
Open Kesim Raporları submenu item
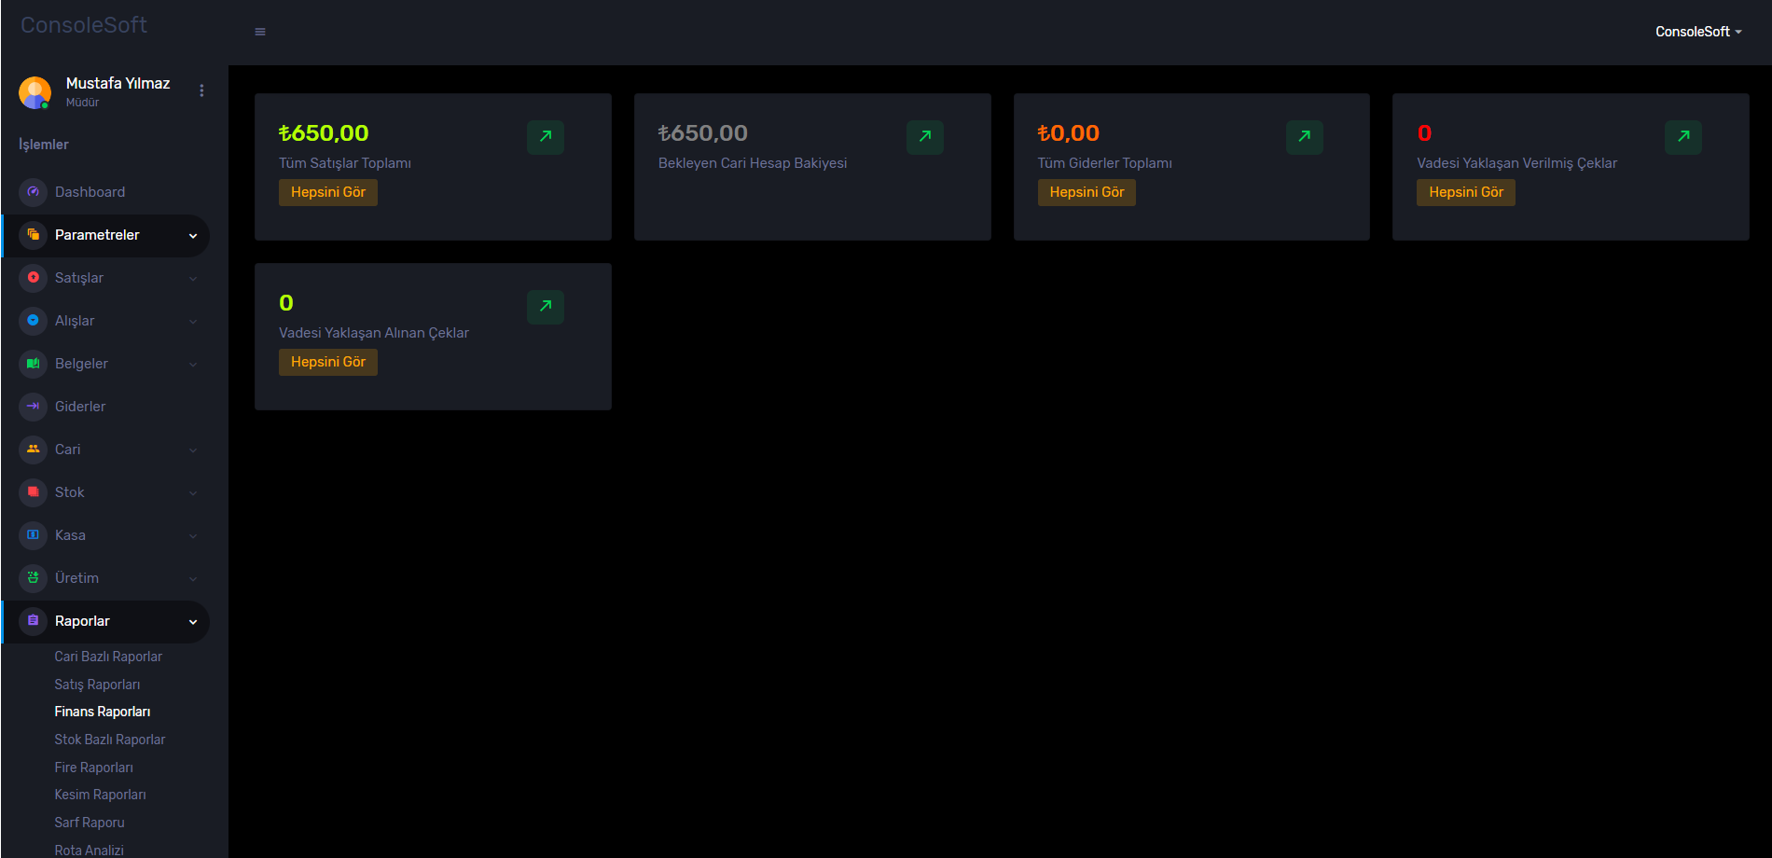tap(100, 795)
